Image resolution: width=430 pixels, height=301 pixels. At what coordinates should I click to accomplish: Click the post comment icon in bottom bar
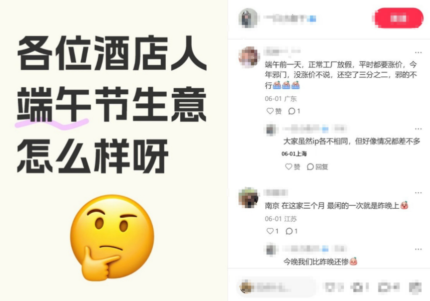388,287
